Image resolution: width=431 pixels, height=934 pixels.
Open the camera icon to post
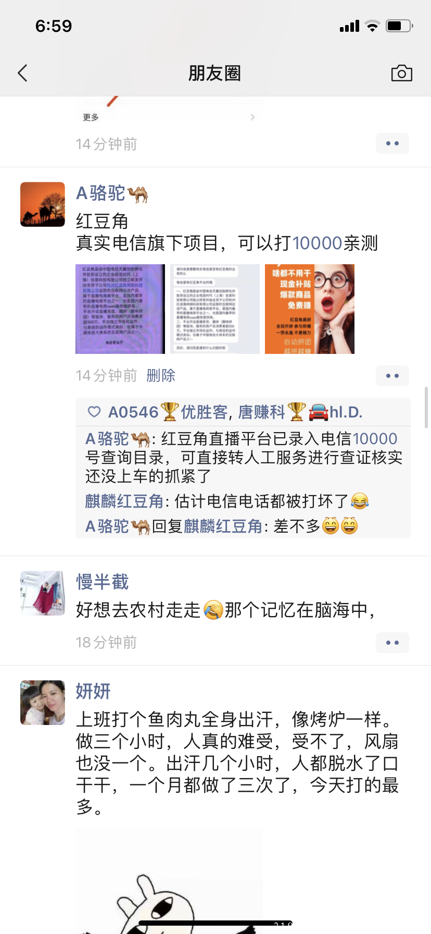pos(401,73)
